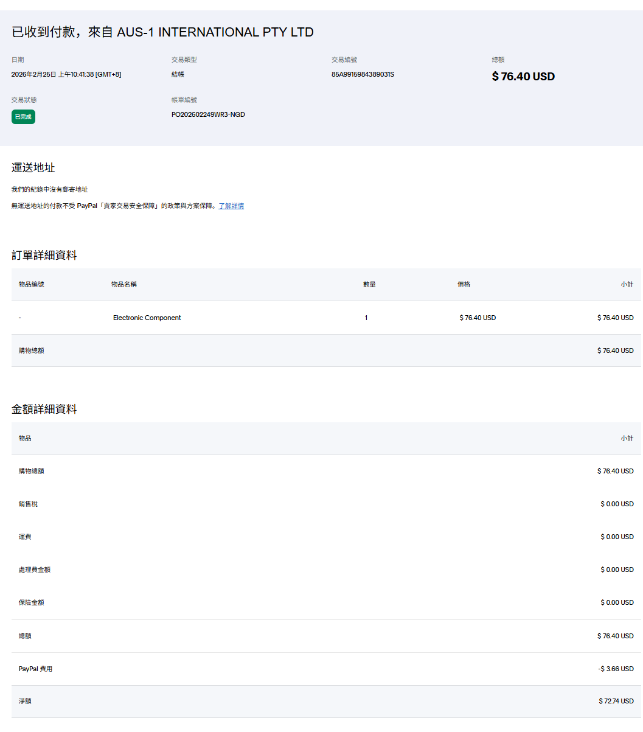This screenshot has width=643, height=732.
Task: Click invoice number PO202602249WR3-NGD
Action: coord(208,114)
